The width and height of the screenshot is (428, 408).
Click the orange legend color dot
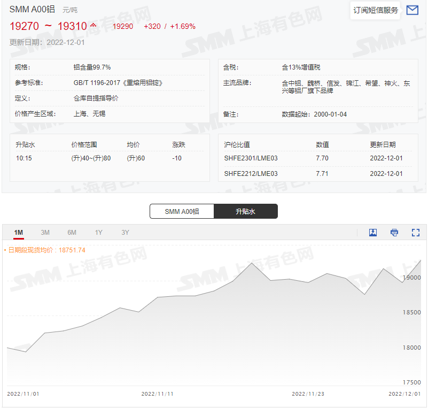click(x=6, y=249)
